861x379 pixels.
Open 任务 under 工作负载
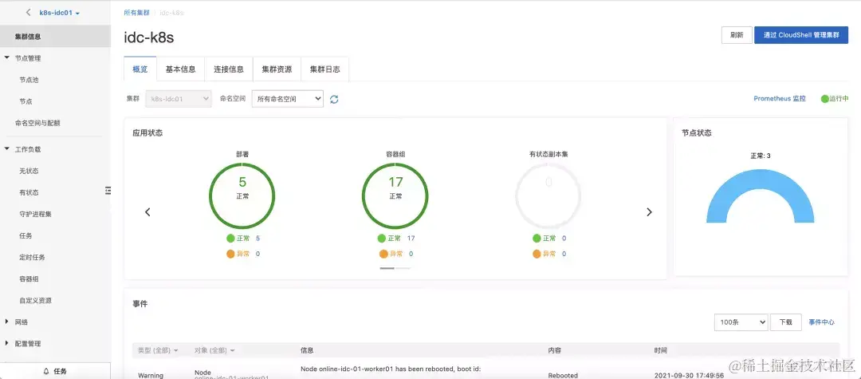point(26,235)
